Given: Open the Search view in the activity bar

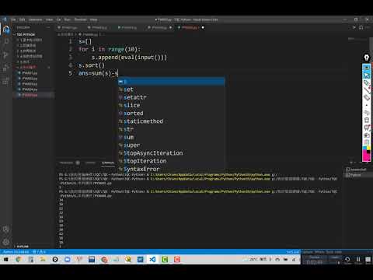Looking at the screenshot, I should 6,41.
